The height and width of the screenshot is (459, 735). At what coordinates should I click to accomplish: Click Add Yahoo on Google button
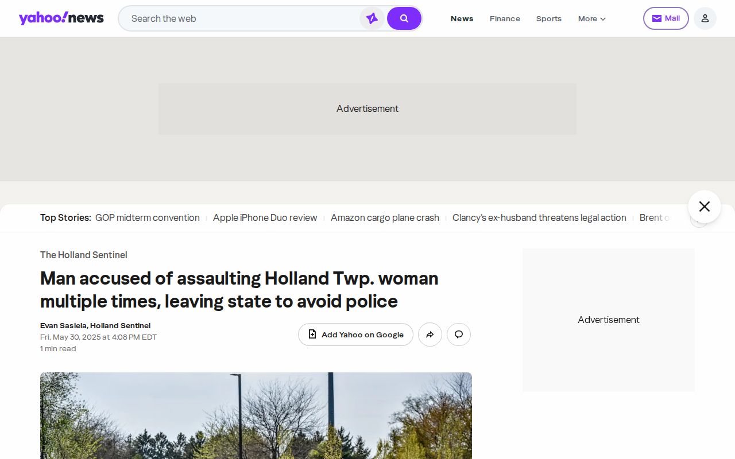(355, 334)
